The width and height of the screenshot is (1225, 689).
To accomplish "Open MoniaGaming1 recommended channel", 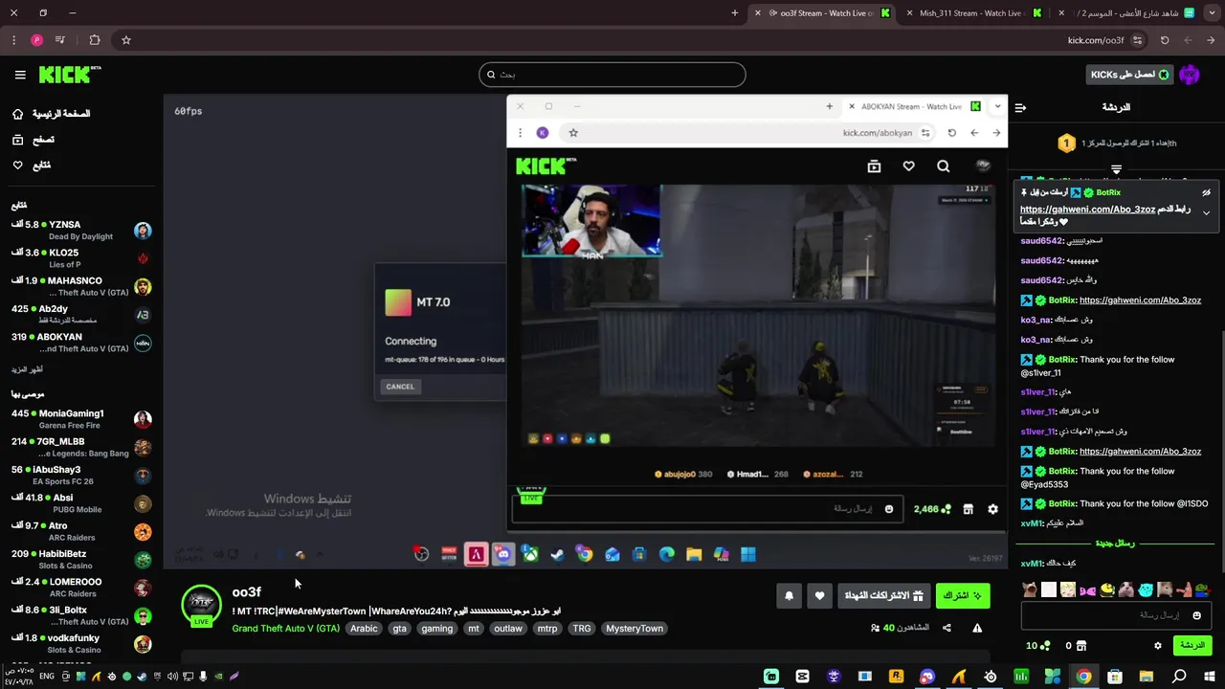I will pyautogui.click(x=81, y=419).
